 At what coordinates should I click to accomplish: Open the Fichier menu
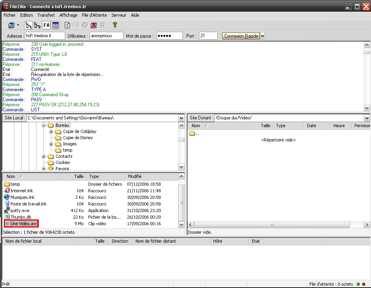point(9,15)
